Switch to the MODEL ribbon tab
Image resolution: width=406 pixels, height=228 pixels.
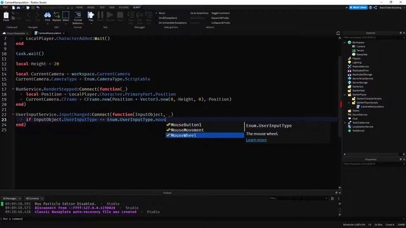click(x=91, y=8)
